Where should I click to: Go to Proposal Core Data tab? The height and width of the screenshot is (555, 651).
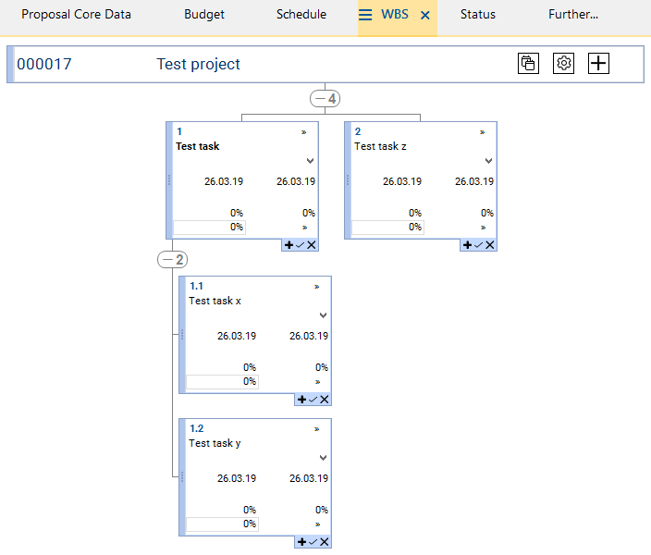(x=76, y=15)
